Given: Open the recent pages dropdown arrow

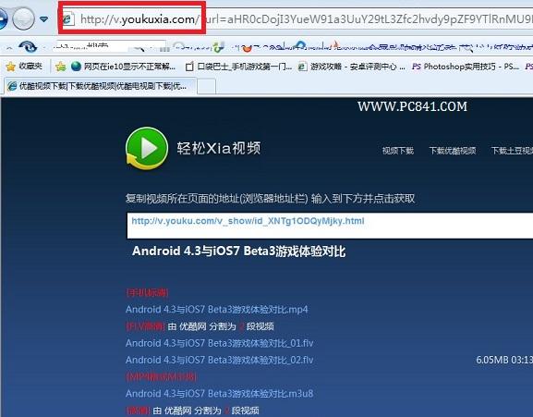Looking at the screenshot, I should [43, 19].
